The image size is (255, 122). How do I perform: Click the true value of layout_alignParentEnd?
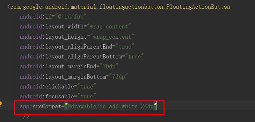[125, 47]
